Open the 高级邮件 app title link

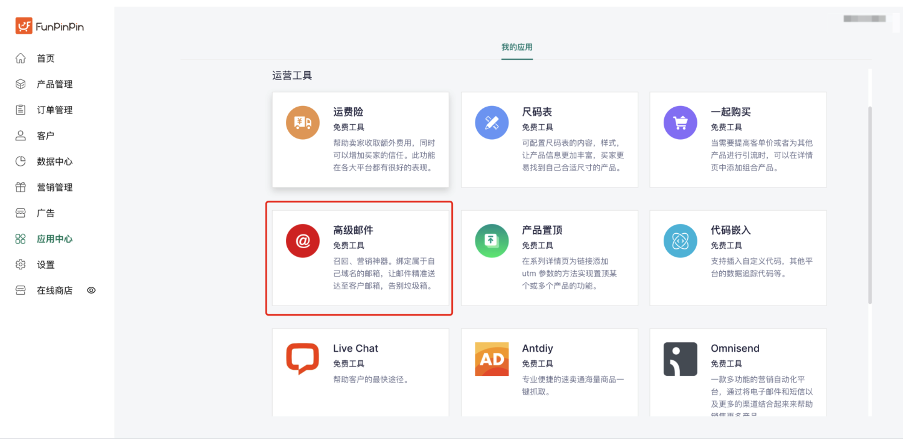pyautogui.click(x=353, y=230)
